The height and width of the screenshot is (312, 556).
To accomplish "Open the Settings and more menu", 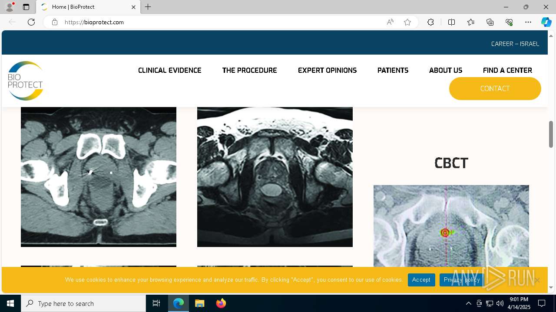I will click(528, 22).
